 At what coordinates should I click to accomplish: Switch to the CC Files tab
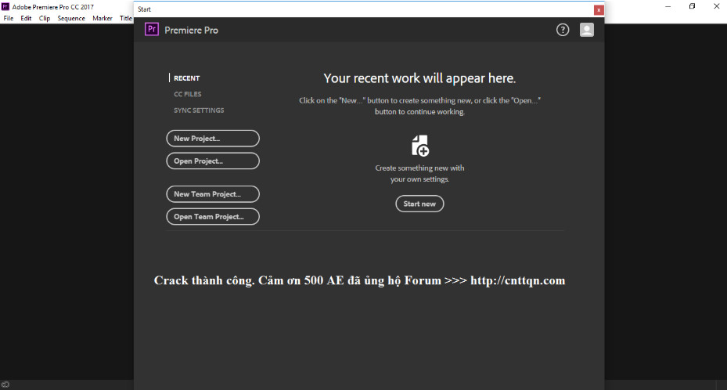click(x=187, y=94)
